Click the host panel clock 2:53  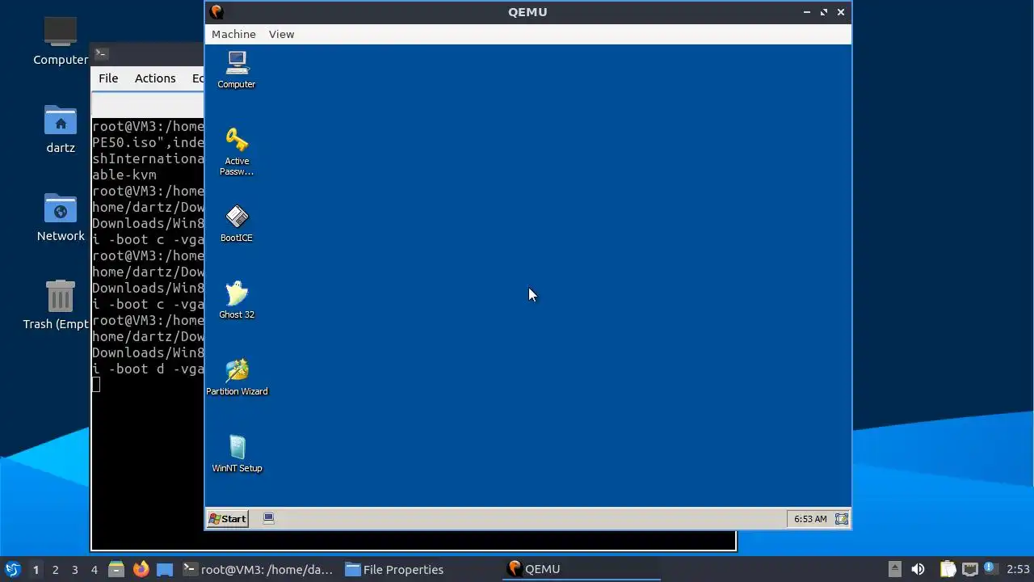click(x=1018, y=569)
